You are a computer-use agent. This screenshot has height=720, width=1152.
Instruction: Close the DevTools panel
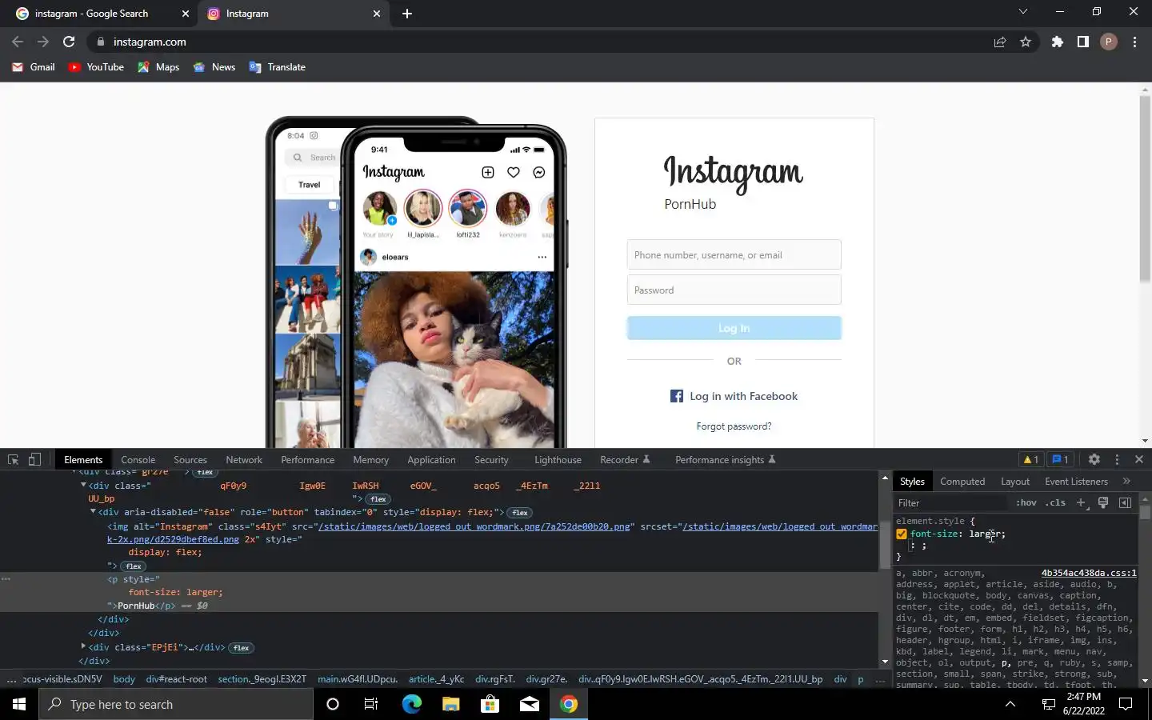point(1139,459)
